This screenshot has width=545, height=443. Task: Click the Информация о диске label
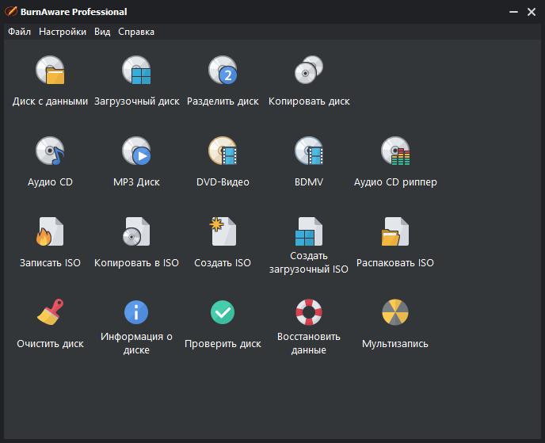pyautogui.click(x=136, y=343)
